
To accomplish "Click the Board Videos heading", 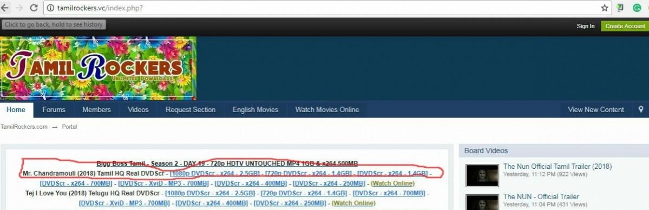I will click(486, 151).
